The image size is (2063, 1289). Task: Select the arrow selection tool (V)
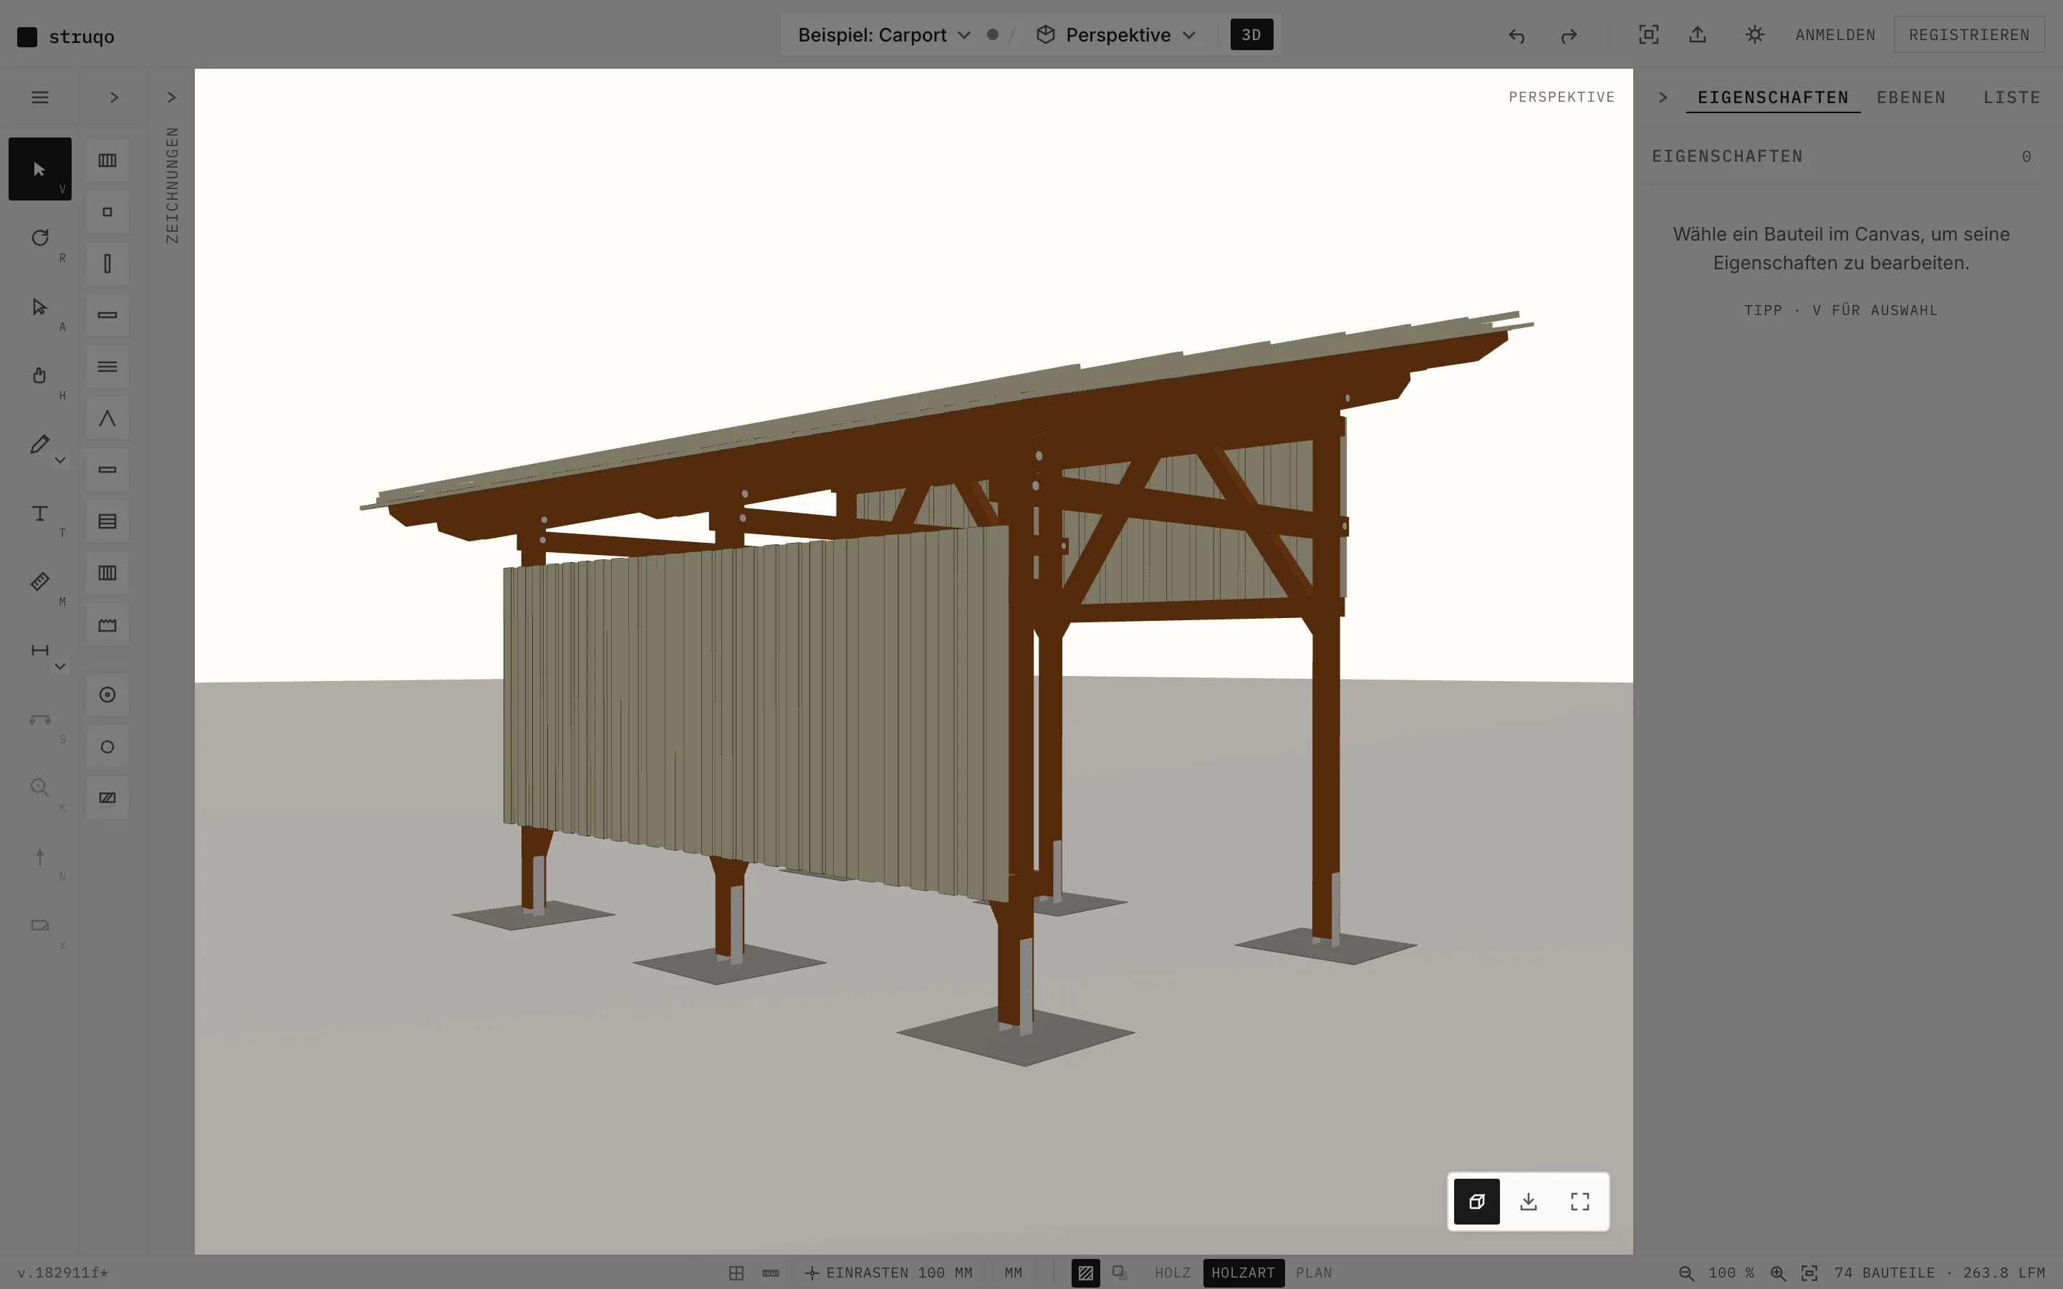39,169
